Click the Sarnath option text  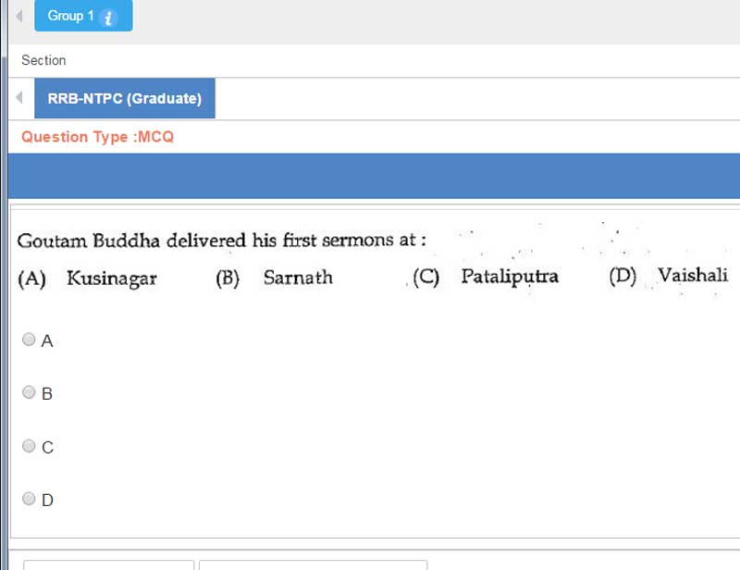click(298, 278)
